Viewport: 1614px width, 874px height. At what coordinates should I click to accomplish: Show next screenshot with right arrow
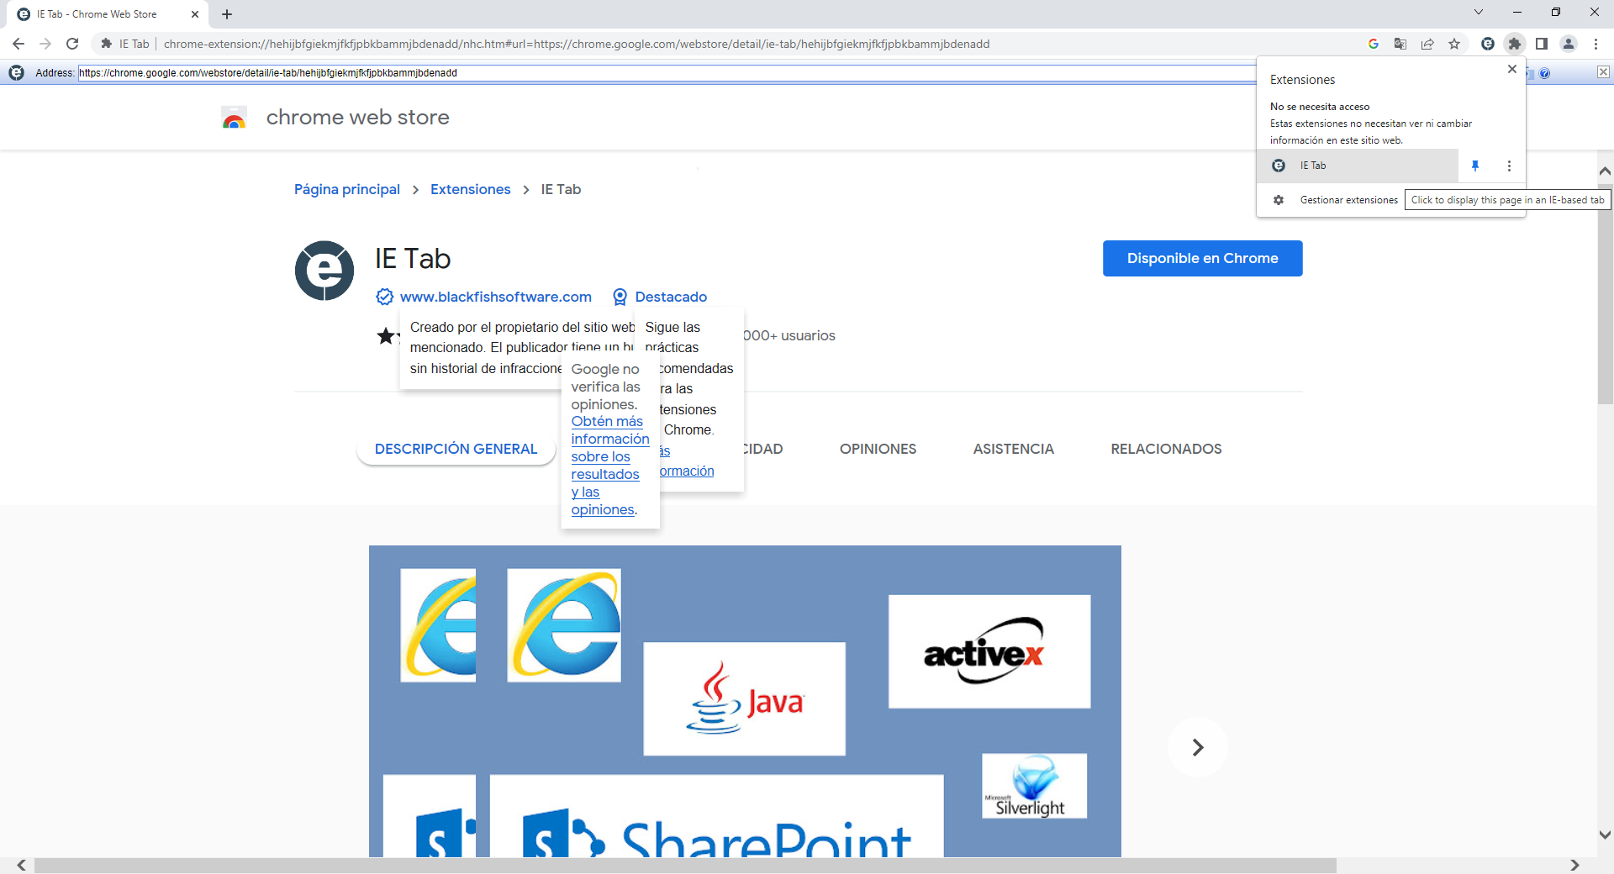tap(1197, 747)
